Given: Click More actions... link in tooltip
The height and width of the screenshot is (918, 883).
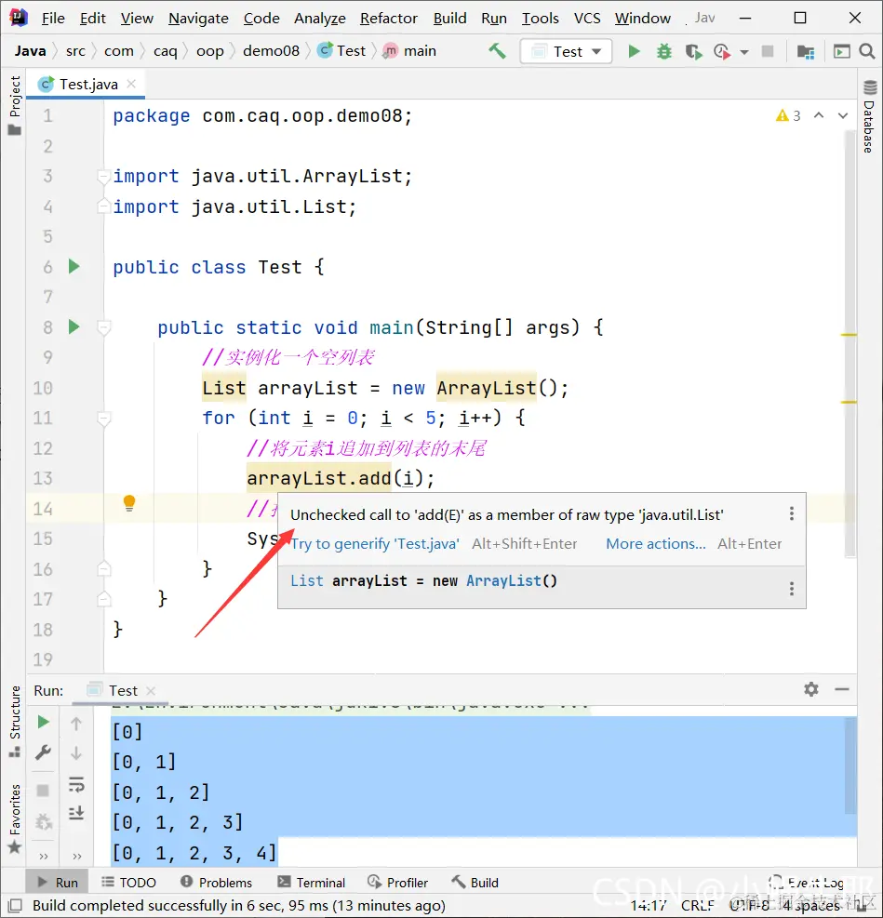Looking at the screenshot, I should click(x=656, y=544).
